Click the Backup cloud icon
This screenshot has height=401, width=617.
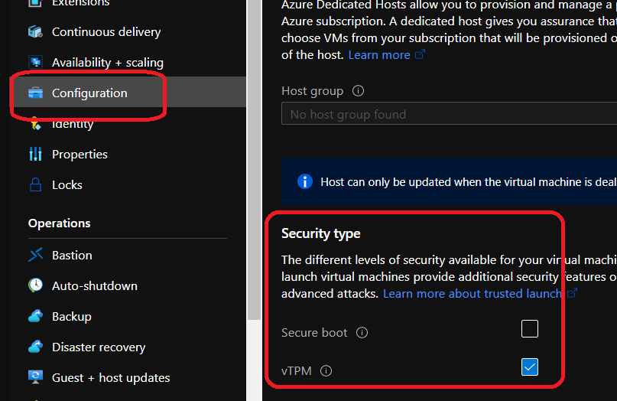tap(35, 317)
